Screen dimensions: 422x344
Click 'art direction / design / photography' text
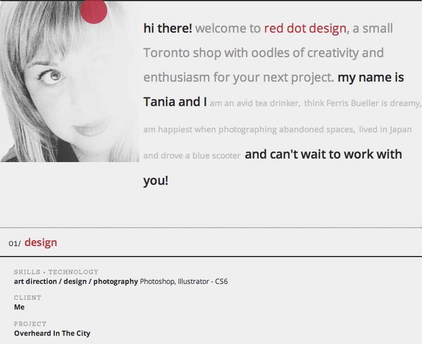(76, 282)
